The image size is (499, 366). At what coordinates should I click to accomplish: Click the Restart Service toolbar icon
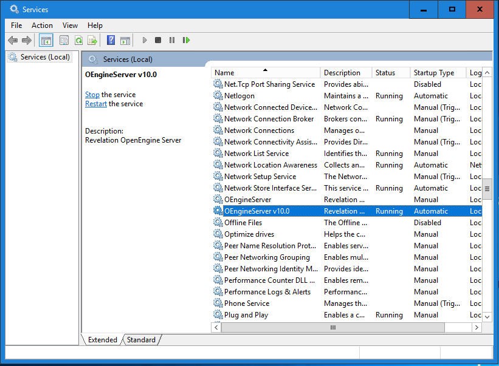186,40
